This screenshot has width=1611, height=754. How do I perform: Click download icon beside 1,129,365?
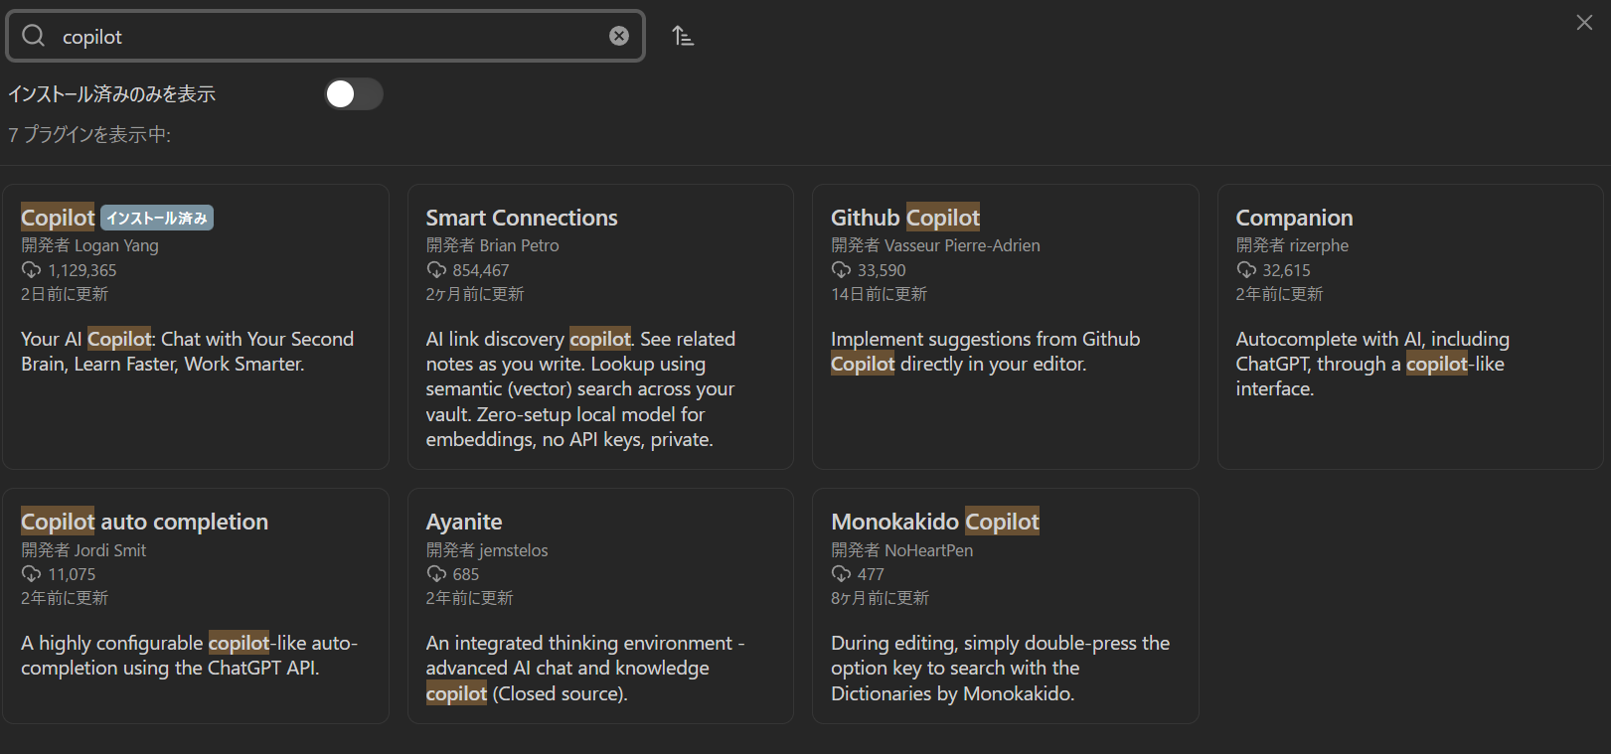coord(31,270)
